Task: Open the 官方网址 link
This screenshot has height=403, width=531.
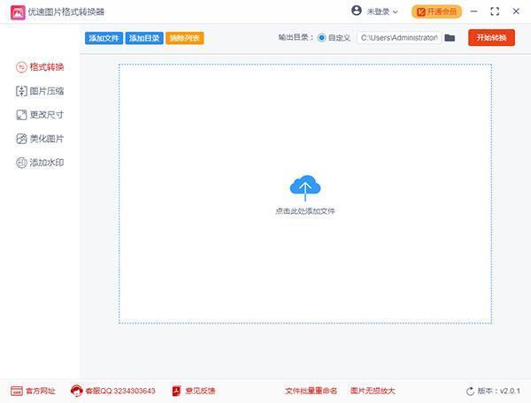Action: (33, 392)
